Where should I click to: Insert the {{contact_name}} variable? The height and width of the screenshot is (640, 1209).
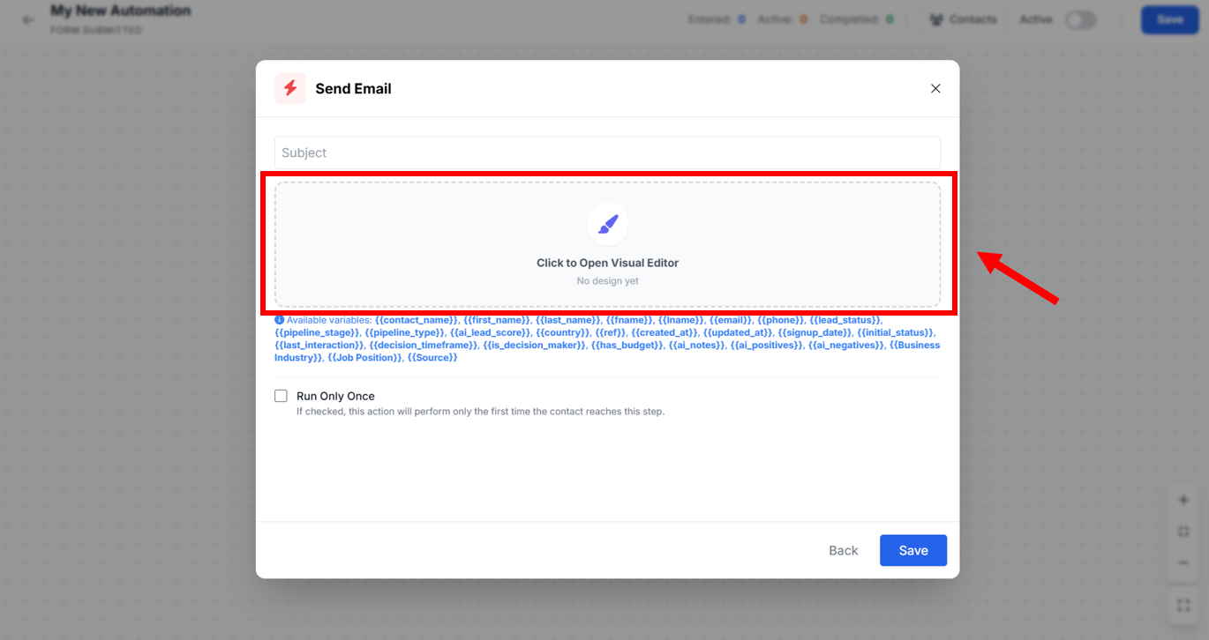[x=417, y=320]
